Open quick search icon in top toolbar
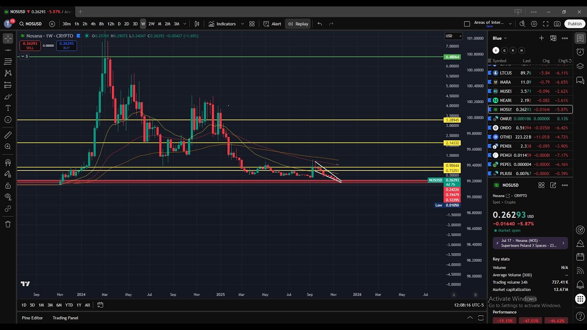587x330 pixels. [522, 24]
